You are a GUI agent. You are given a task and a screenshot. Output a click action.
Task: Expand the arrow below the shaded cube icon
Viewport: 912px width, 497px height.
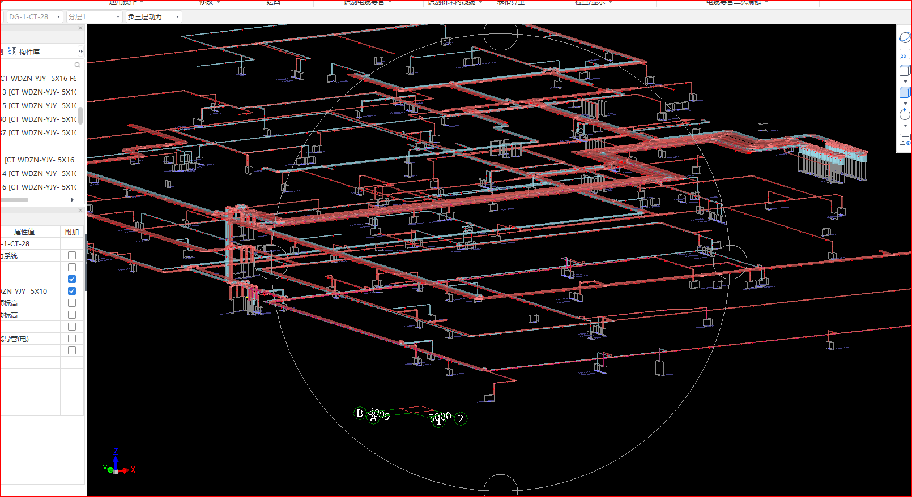pos(905,104)
